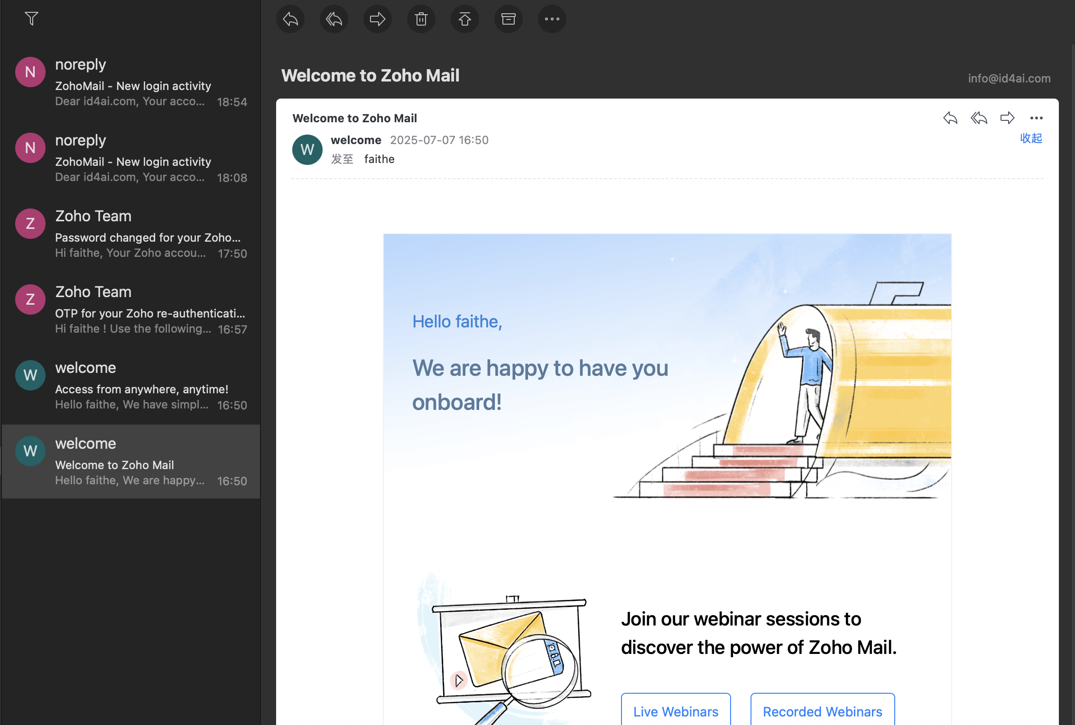Collapse header details with the 收起 link
This screenshot has width=1075, height=725.
[x=1031, y=138]
